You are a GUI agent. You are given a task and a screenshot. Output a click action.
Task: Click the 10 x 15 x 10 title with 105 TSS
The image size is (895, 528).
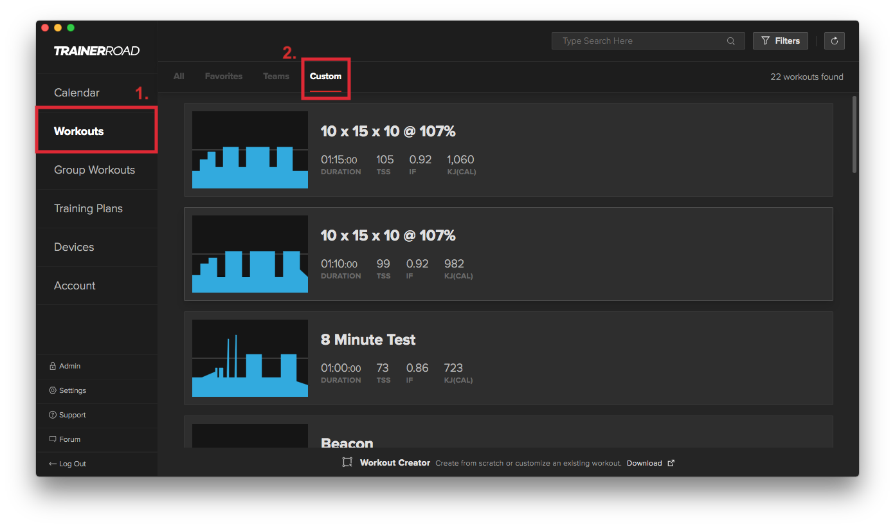click(x=388, y=131)
